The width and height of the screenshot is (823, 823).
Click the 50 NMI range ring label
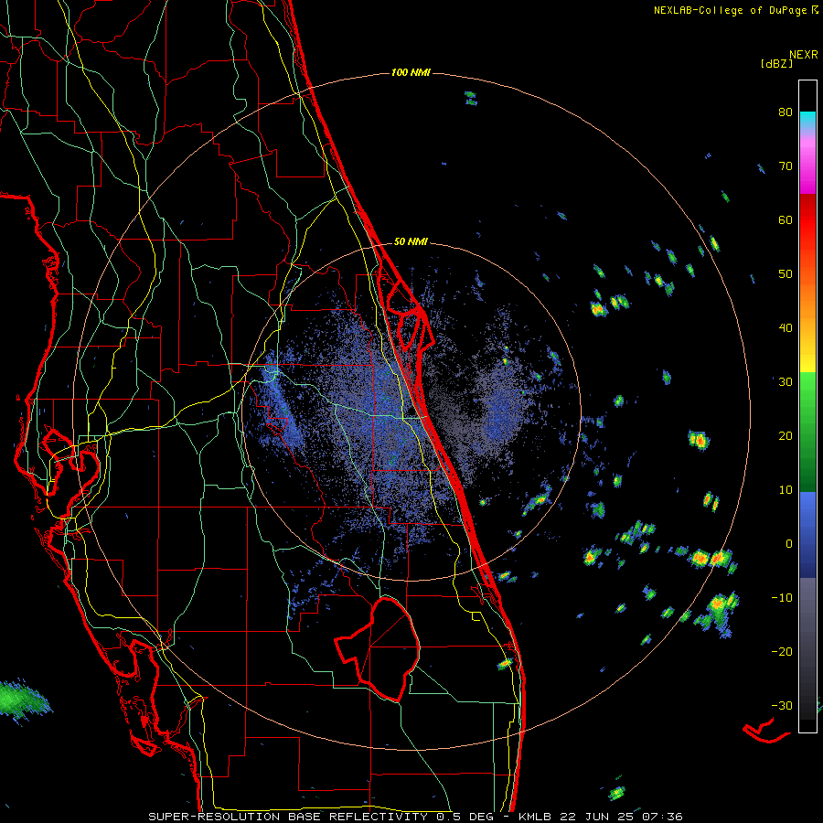coord(411,242)
